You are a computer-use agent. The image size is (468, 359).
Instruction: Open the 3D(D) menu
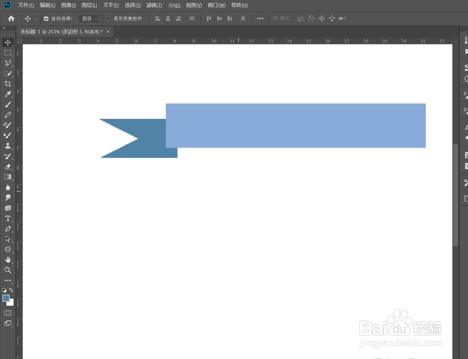click(x=174, y=5)
